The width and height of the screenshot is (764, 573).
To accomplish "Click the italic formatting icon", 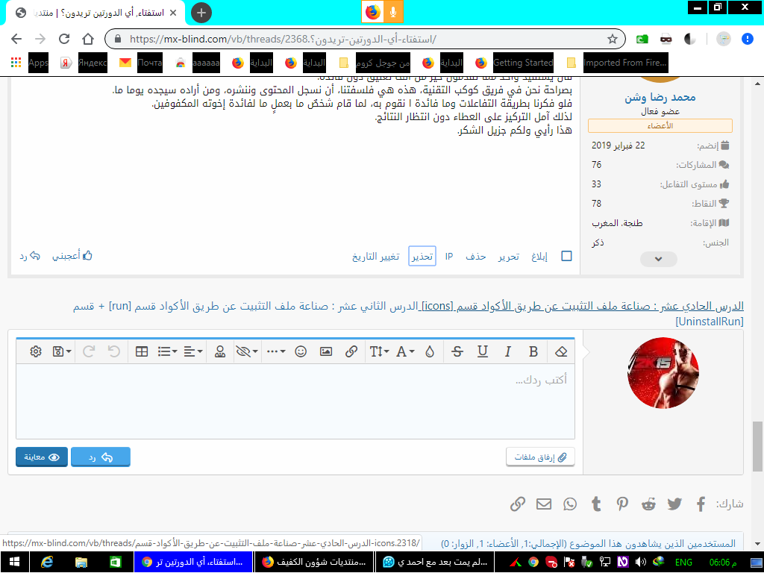I will point(508,351).
